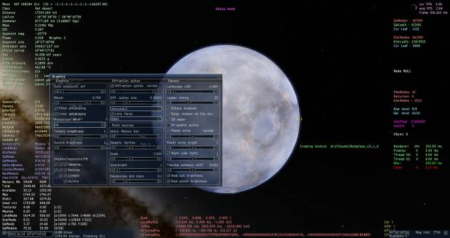Screen dimensions: 450x238
Task: Click the pin icon beside Mag limit
Action: point(445,232)
